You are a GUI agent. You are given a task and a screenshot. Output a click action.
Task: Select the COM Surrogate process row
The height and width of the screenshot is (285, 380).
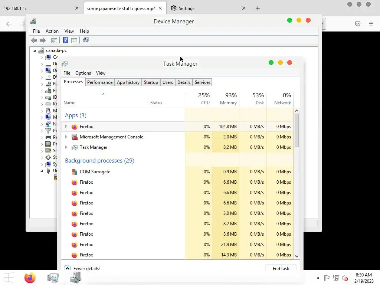177,171
